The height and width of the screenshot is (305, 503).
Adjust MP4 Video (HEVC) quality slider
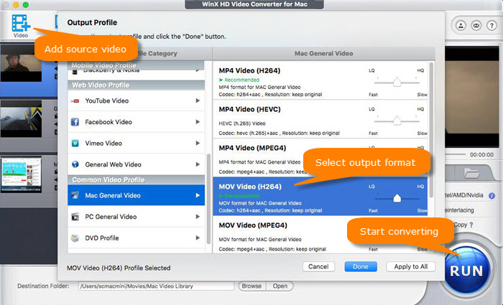[x=397, y=121]
